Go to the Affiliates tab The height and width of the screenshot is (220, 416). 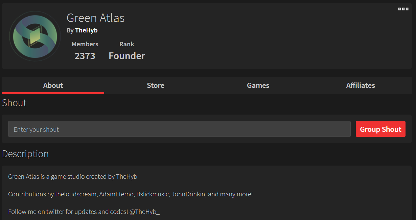(x=361, y=85)
